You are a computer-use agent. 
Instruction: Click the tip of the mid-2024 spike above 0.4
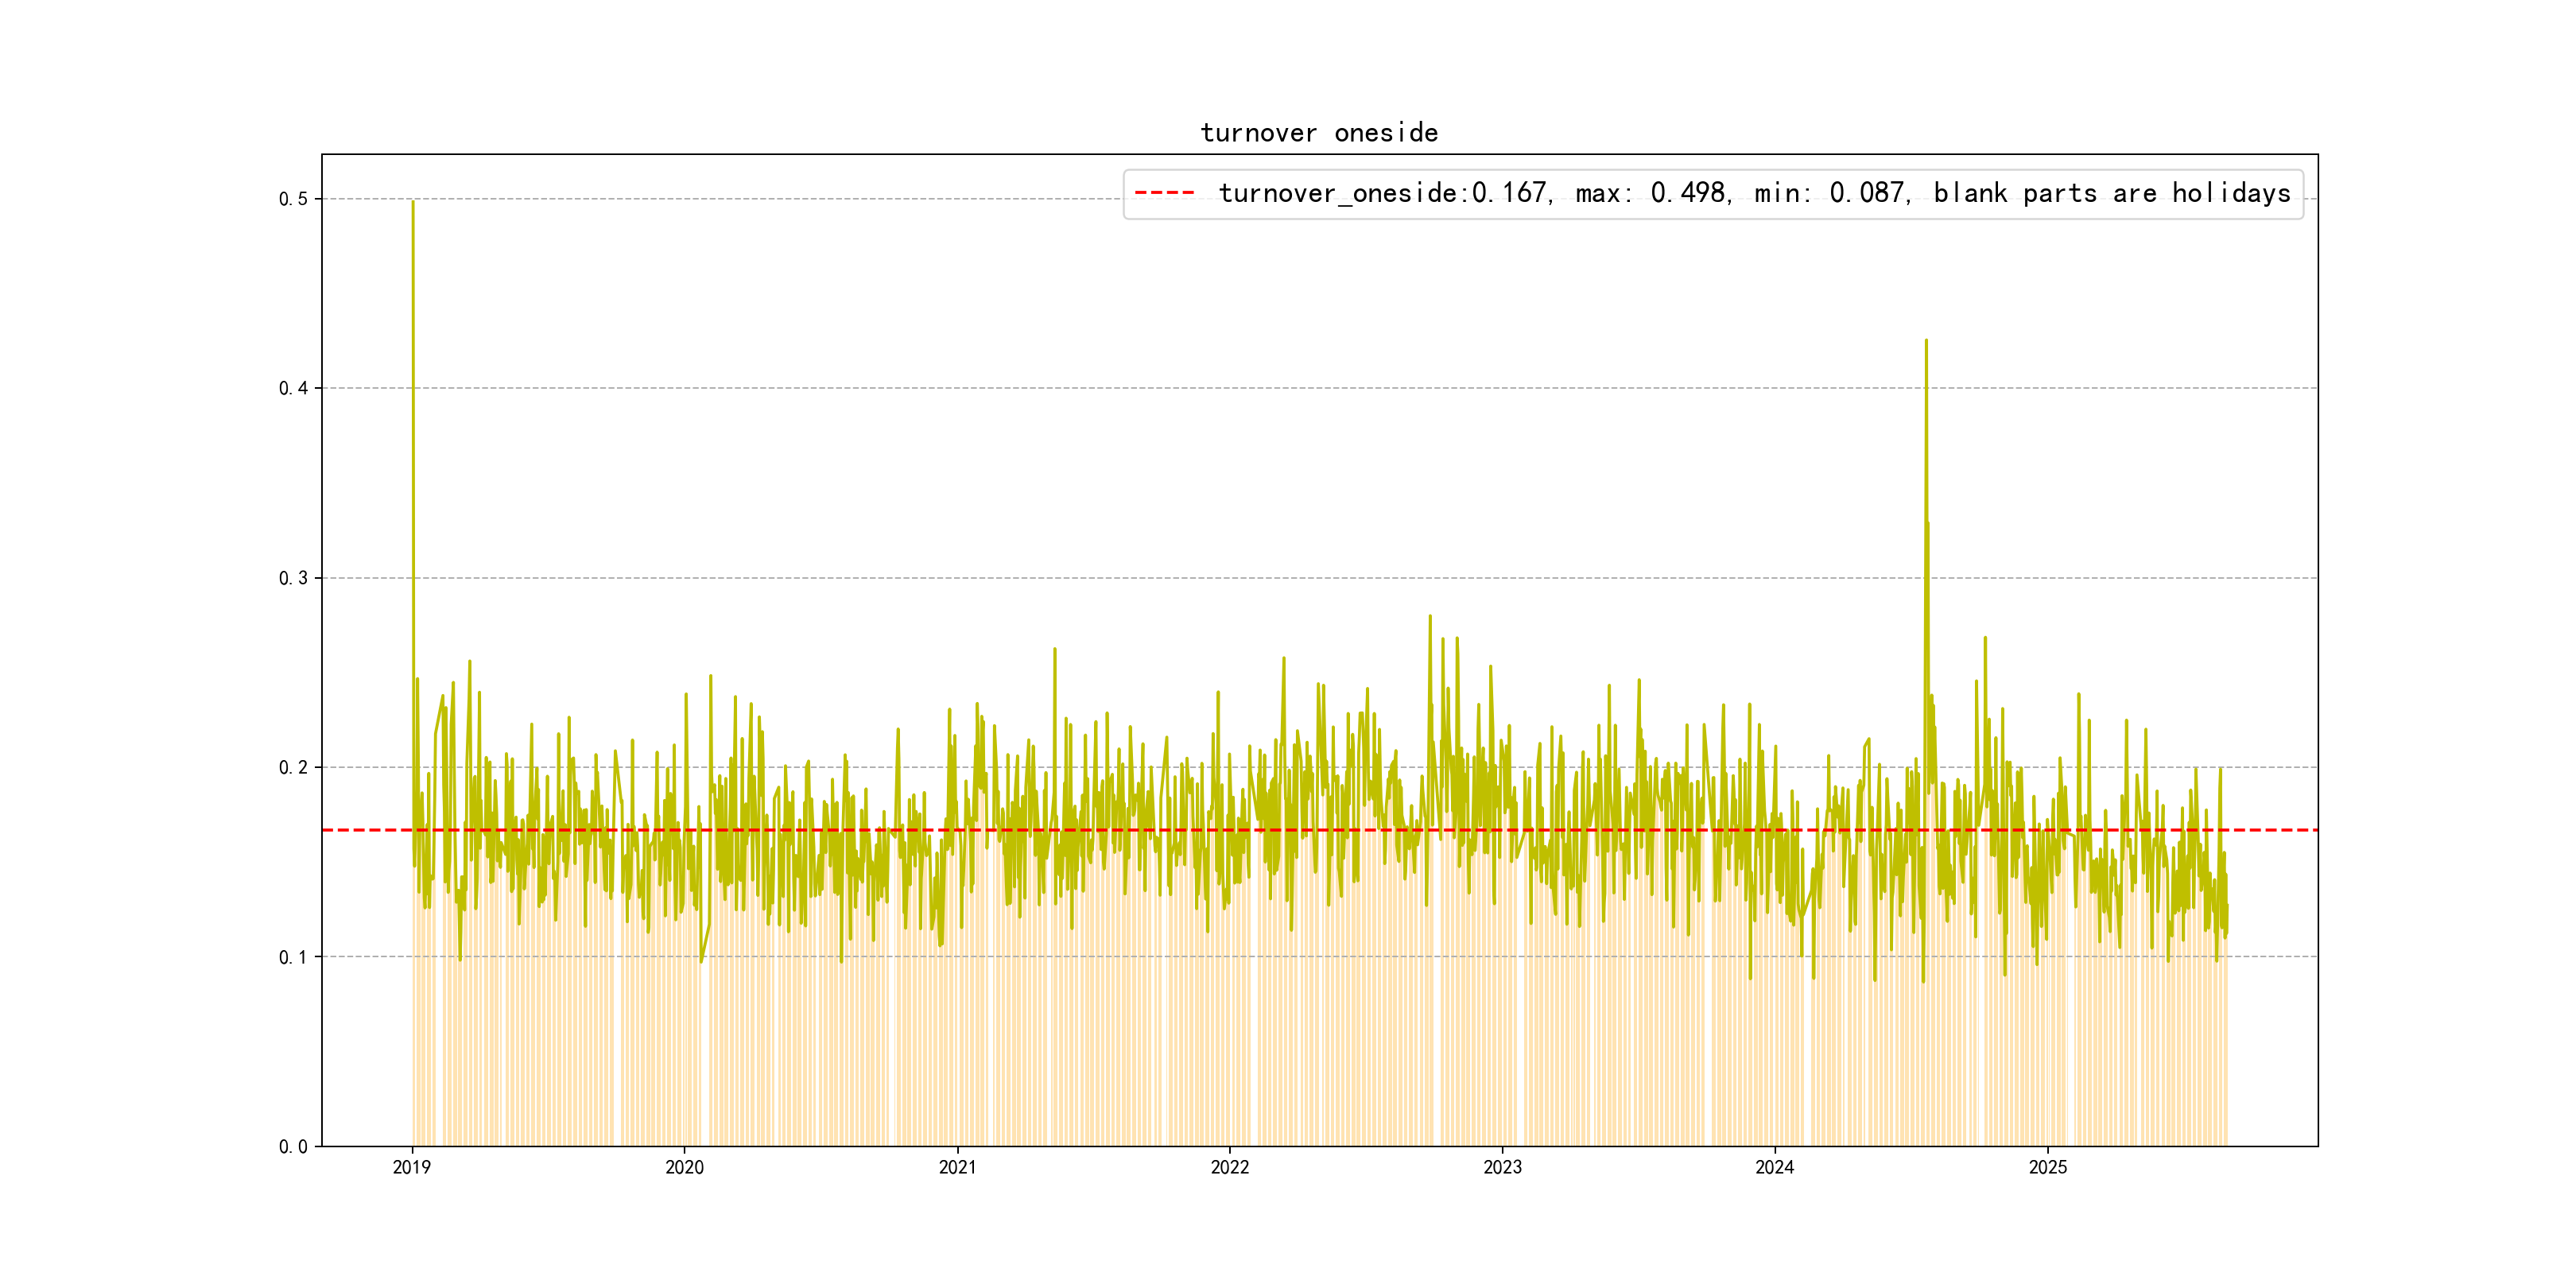pyautogui.click(x=1926, y=342)
